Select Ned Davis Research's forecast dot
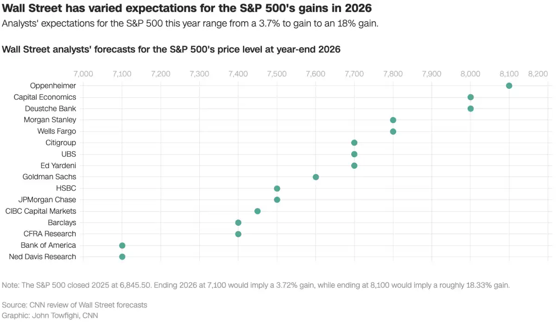 (122, 257)
